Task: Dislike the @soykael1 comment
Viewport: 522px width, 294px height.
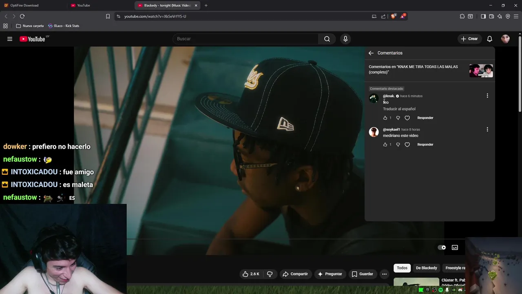Action: (398, 145)
